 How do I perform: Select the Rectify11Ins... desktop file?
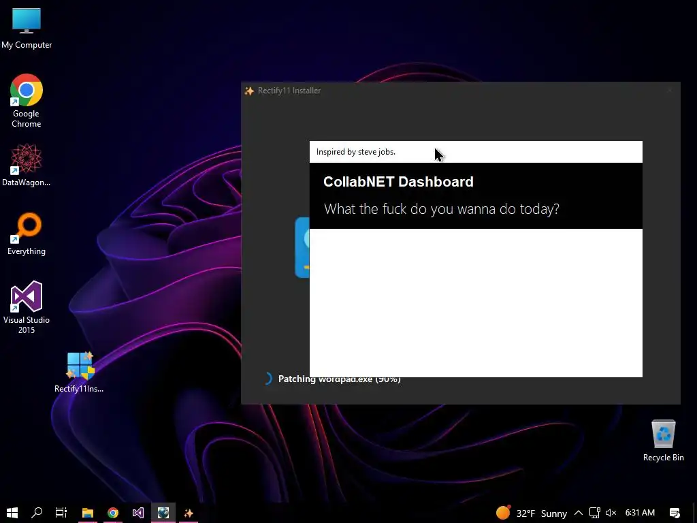pyautogui.click(x=79, y=372)
